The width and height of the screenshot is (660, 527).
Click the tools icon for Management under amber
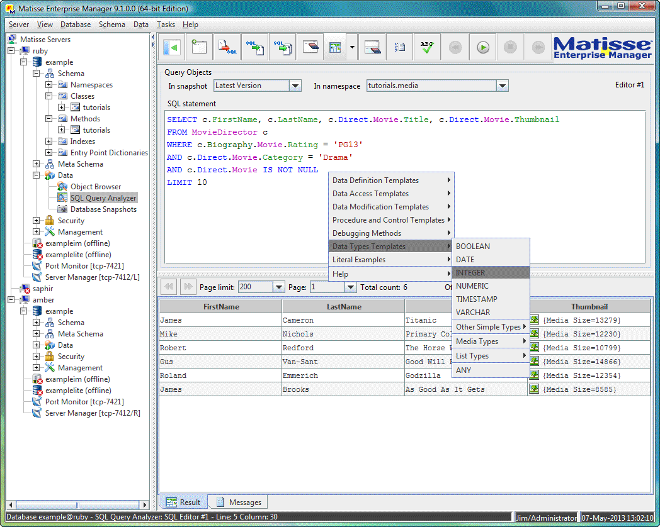pos(50,367)
